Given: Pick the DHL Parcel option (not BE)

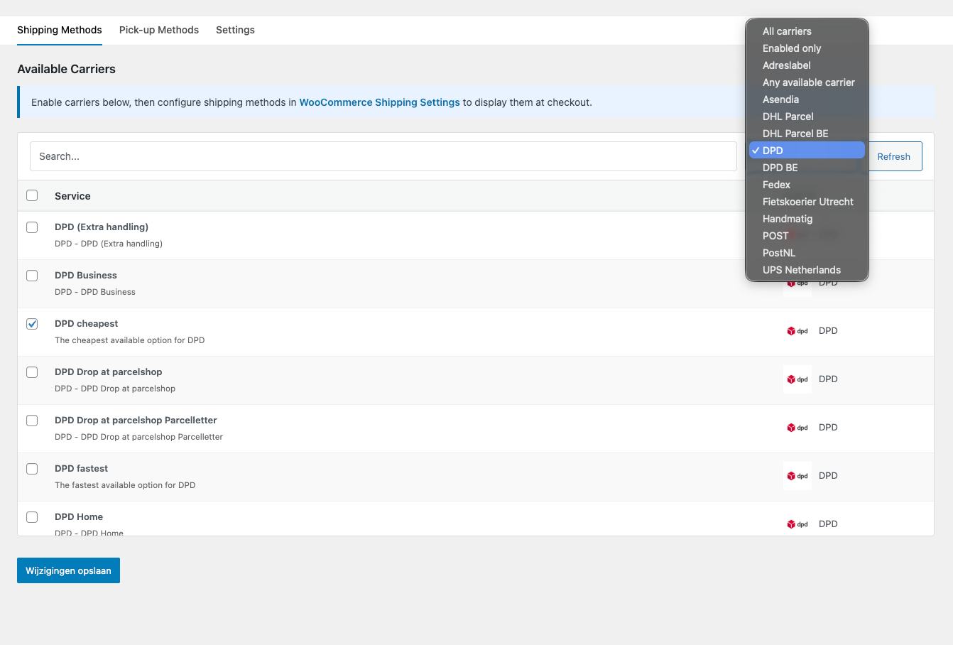Looking at the screenshot, I should [807, 116].
